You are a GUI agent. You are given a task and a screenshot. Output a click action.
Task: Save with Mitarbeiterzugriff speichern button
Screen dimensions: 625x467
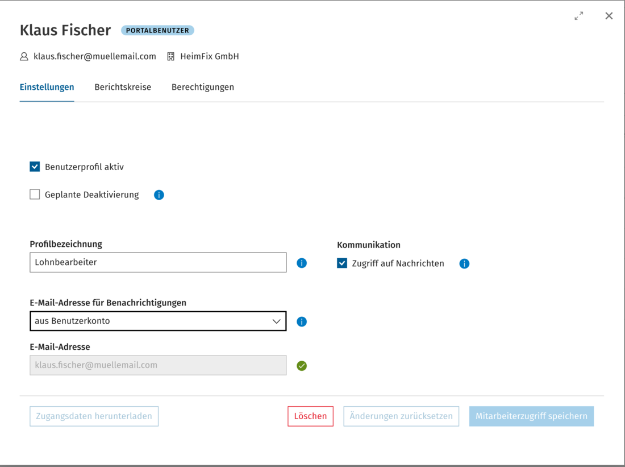531,416
